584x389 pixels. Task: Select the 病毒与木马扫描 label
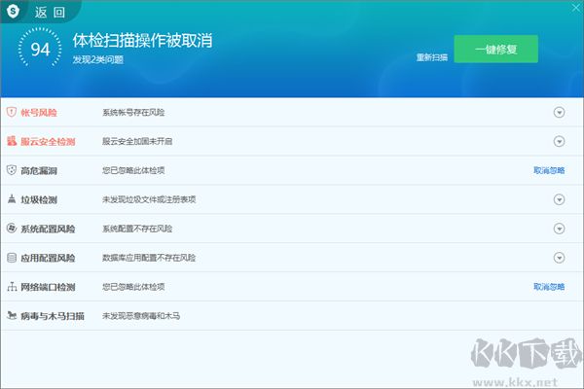pos(53,316)
